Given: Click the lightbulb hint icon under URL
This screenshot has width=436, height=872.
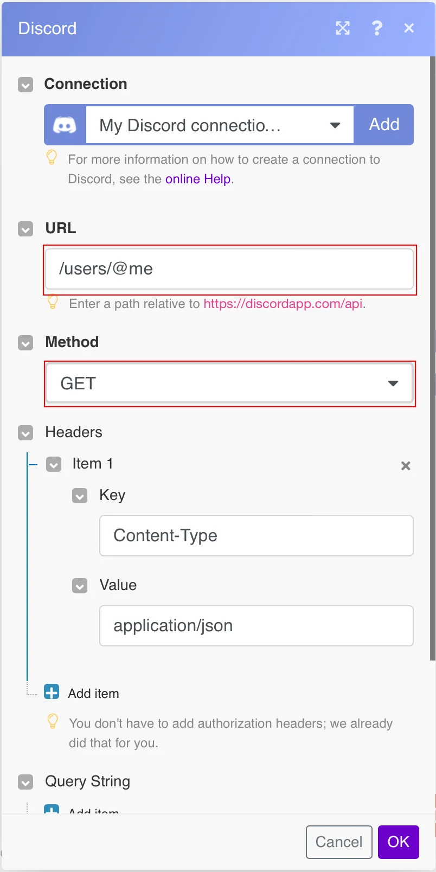Looking at the screenshot, I should pyautogui.click(x=53, y=302).
